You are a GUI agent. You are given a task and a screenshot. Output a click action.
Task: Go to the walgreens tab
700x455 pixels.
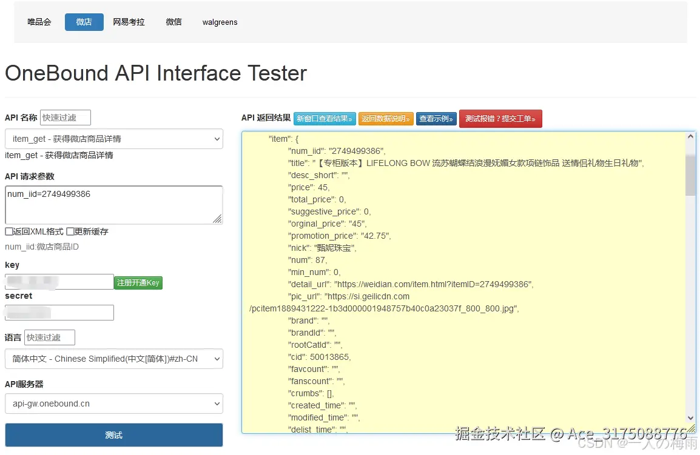coord(220,22)
